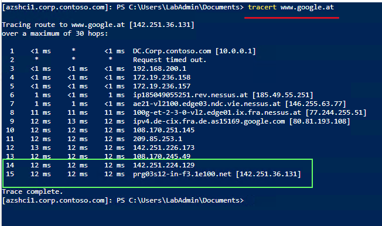382x226 pixels.
Task: Click IP address 108.170.251.145
Action: [163, 130]
